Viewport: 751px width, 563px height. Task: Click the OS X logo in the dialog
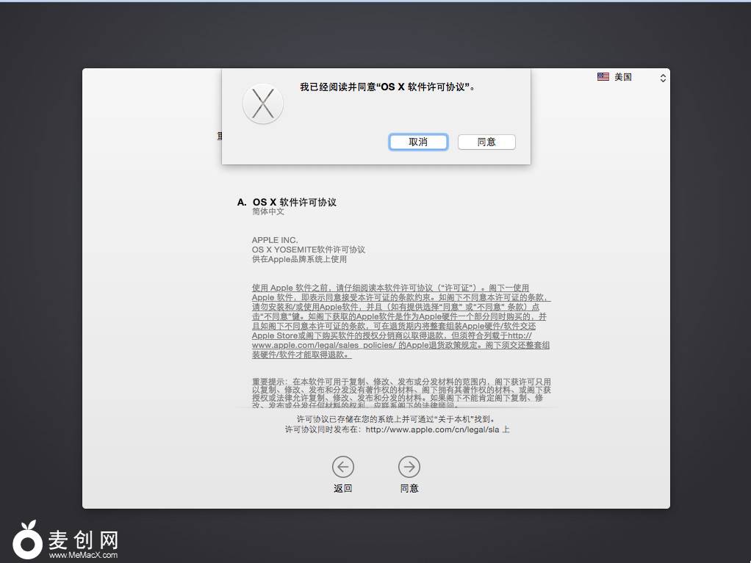pyautogui.click(x=263, y=103)
